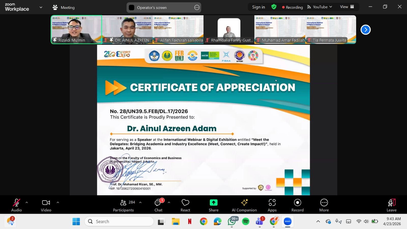Open Spotify from the Windows taskbar
Image resolution: width=407 pixels, height=229 pixels.
point(245,222)
